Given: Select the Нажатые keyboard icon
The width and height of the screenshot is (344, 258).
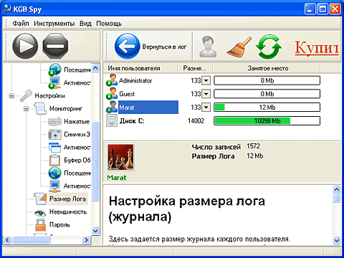Looking at the screenshot, I should [x=55, y=122].
